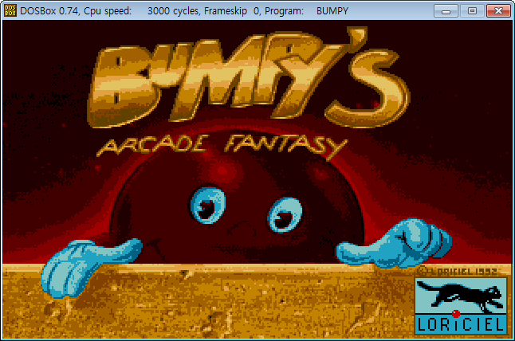
Task: Minimize the DOSBox window
Action: pyautogui.click(x=446, y=11)
